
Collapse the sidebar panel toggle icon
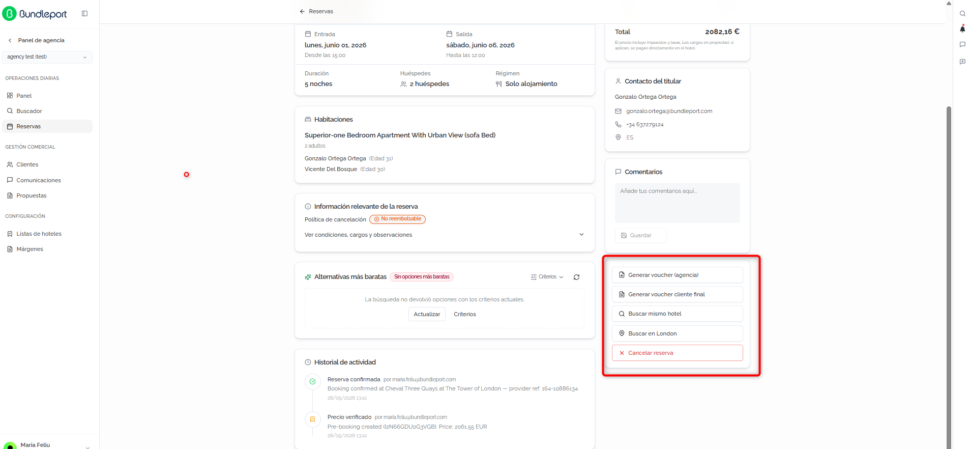point(84,14)
